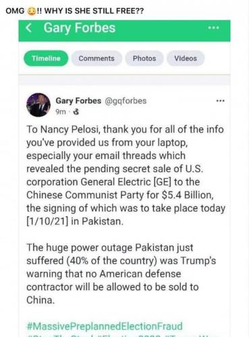Click the globe visibility icon beside 9m
This screenshot has height=337, width=249.
(x=76, y=112)
